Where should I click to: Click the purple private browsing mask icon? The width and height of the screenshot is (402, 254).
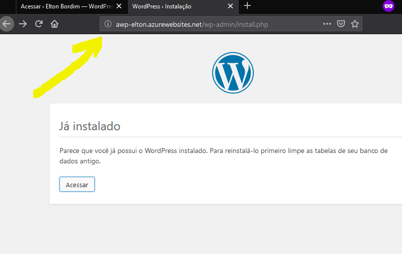[x=388, y=6]
